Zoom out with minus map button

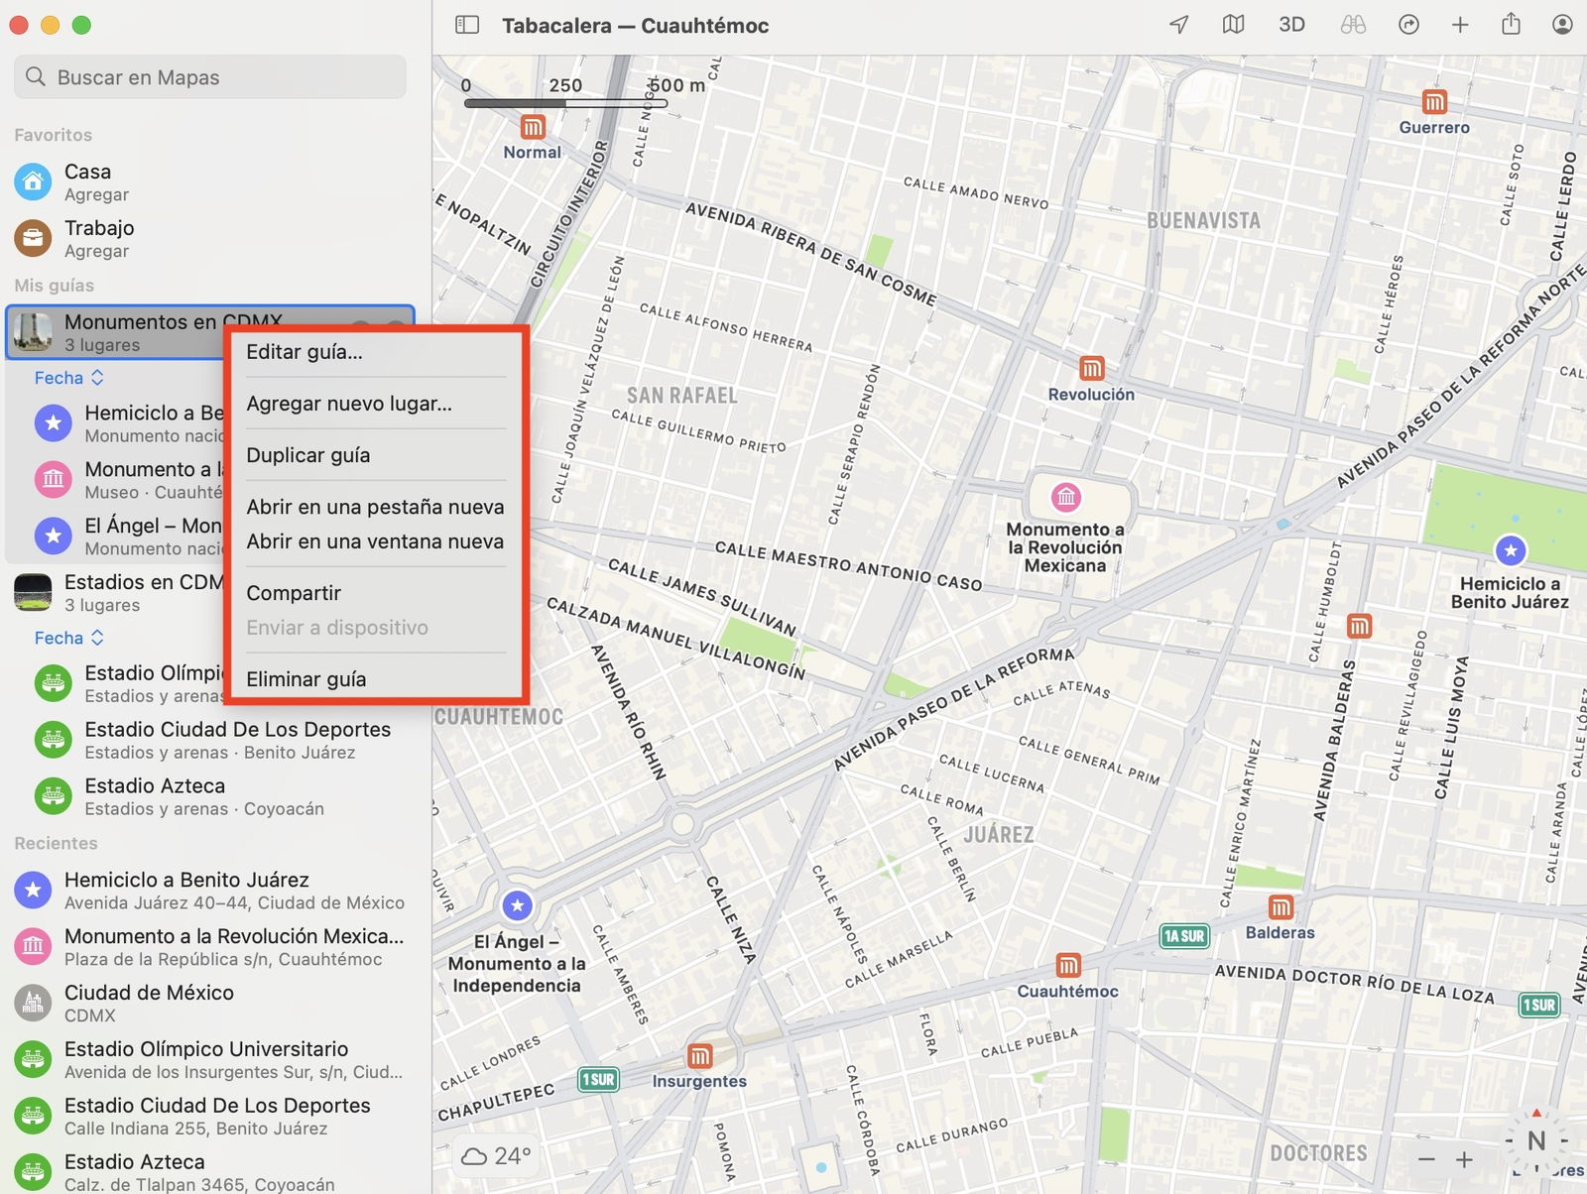tap(1426, 1159)
